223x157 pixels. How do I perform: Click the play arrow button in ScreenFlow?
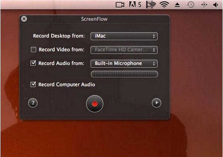(x=156, y=103)
